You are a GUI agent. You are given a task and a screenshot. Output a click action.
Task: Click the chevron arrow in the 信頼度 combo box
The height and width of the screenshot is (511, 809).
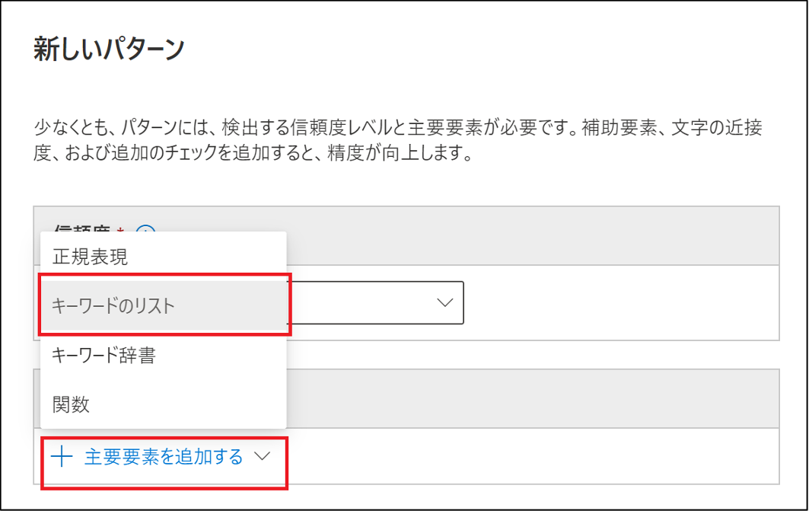(444, 302)
